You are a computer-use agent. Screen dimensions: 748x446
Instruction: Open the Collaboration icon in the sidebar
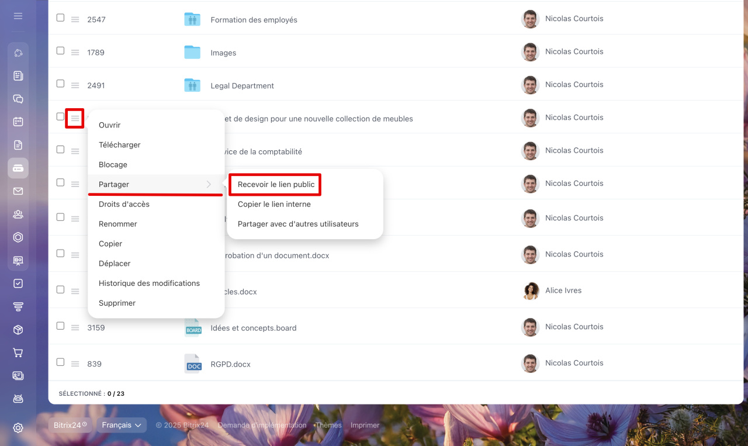pyautogui.click(x=18, y=53)
